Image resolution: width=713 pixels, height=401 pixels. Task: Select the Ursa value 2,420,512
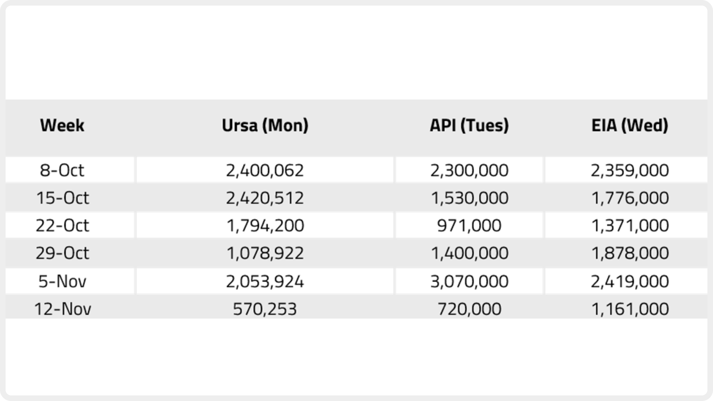265,198
